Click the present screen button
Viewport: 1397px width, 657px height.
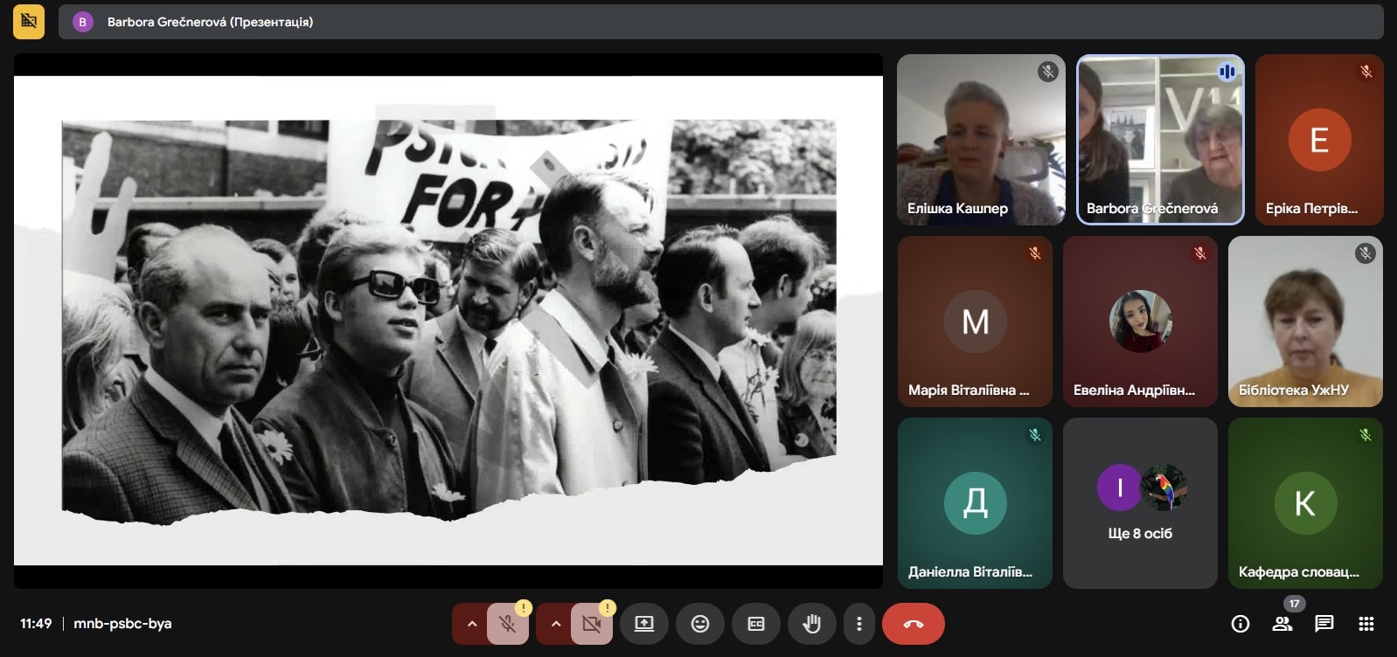click(x=644, y=624)
